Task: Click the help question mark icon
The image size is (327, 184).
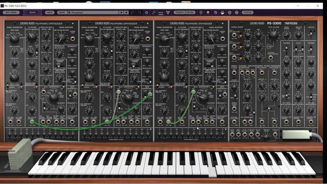Action: [237, 12]
